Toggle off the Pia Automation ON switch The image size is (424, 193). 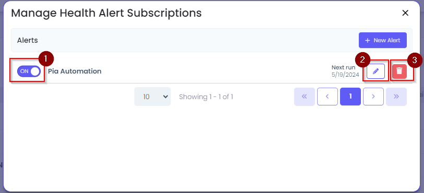29,71
